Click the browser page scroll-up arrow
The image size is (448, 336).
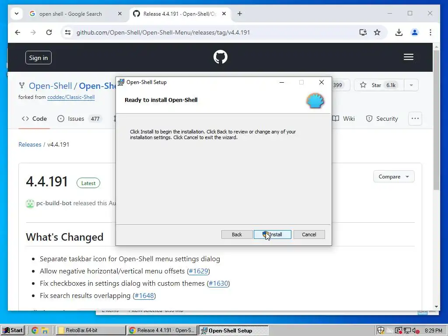436,46
